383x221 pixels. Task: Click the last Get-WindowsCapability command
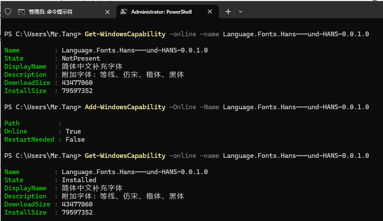click(x=125, y=156)
